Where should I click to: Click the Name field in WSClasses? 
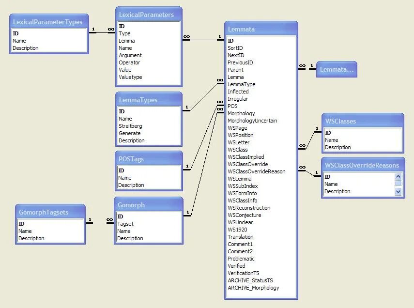[363, 140]
